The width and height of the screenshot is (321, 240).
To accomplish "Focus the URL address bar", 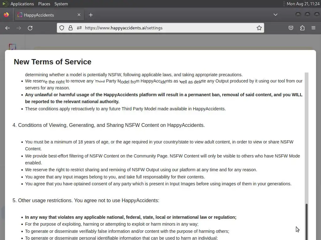I will coord(160,28).
